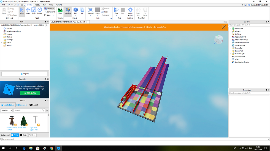This screenshot has width=270, height=151.
Task: Activate the Move tool
Action: pyautogui.click(x=28, y=11)
